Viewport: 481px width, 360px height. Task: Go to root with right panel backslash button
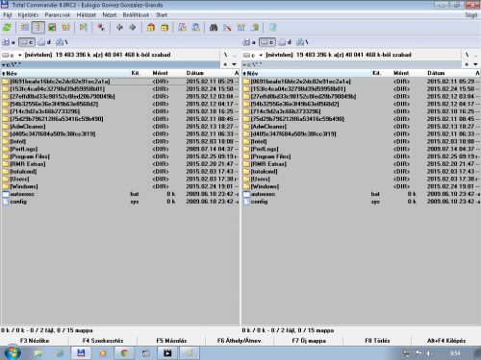(467, 55)
